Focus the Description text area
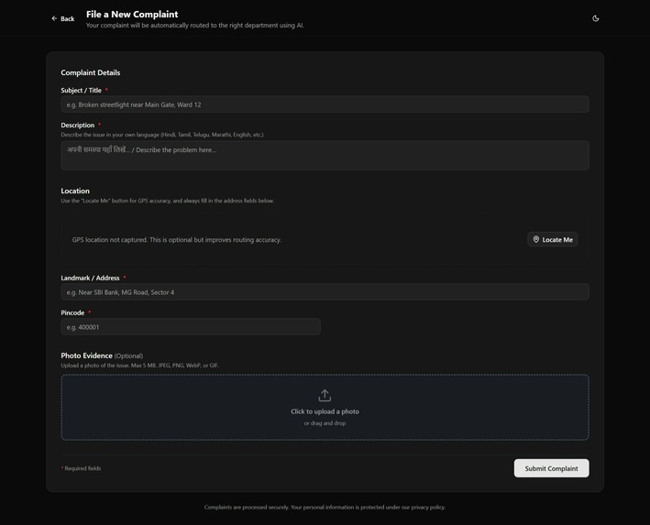The height and width of the screenshot is (525, 650). click(x=325, y=156)
